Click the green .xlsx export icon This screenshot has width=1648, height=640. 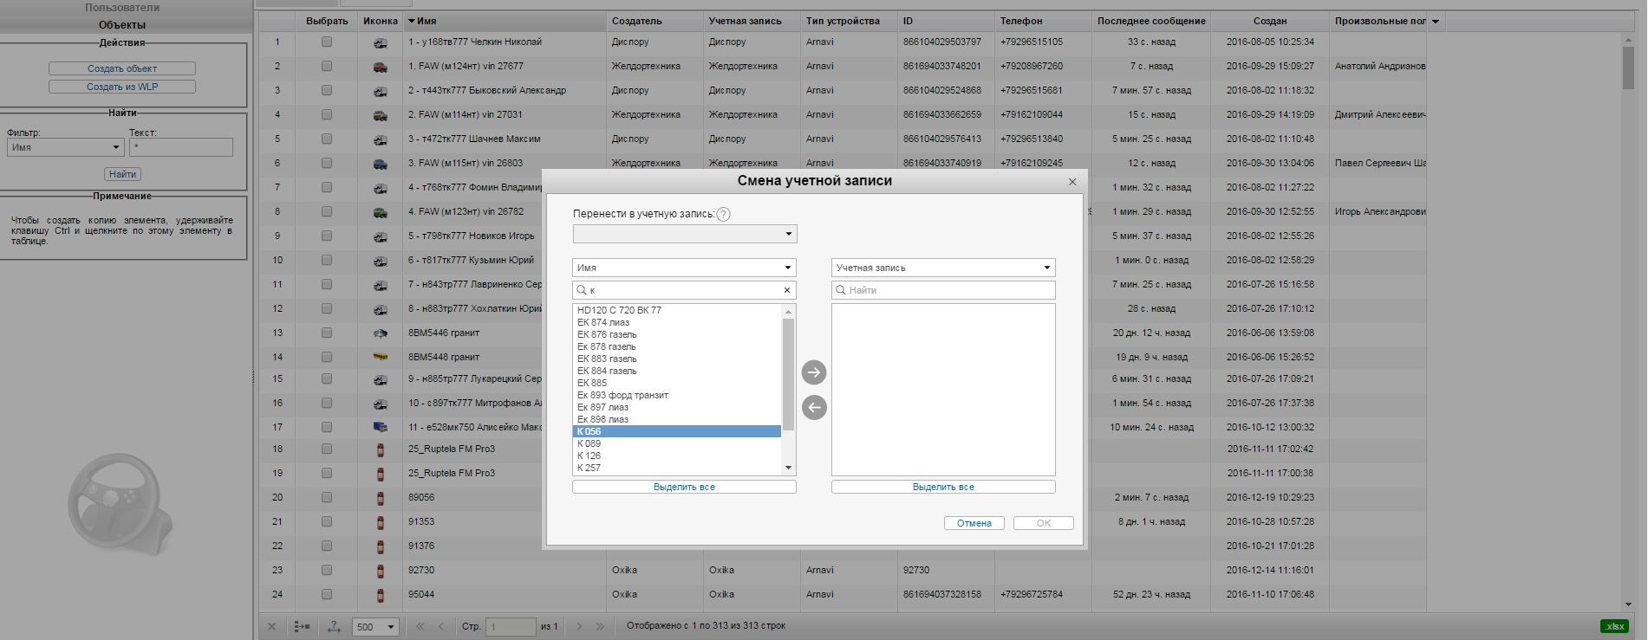tap(1613, 626)
